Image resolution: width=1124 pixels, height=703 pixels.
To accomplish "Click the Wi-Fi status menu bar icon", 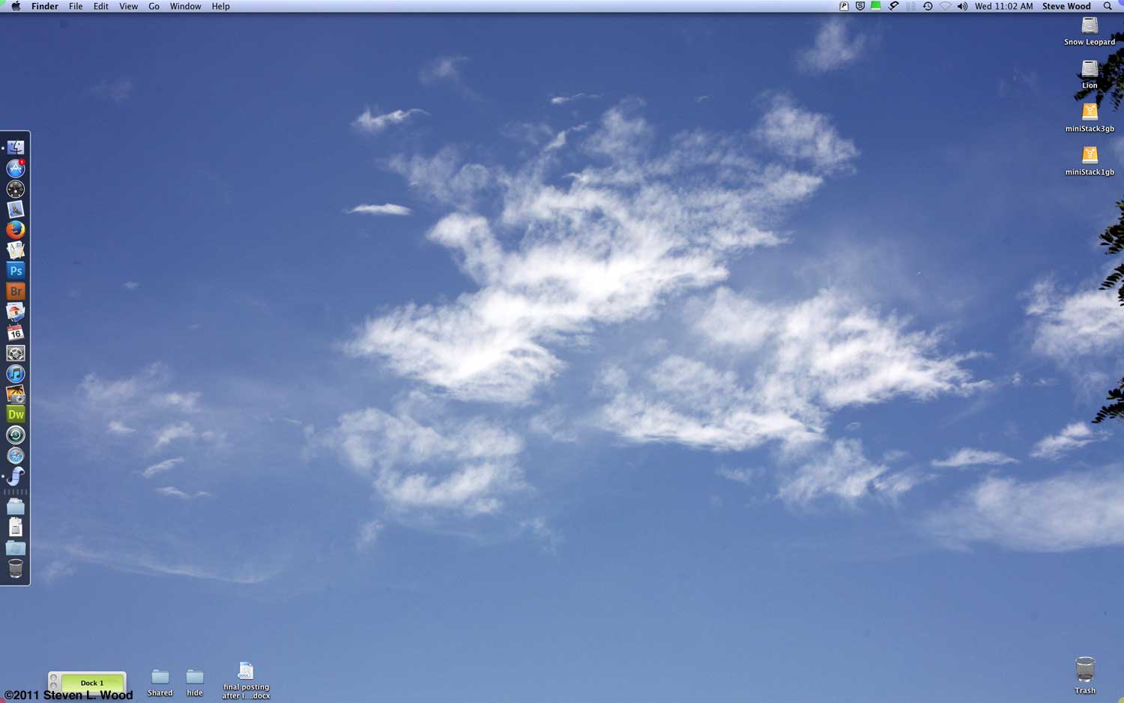I will click(945, 6).
